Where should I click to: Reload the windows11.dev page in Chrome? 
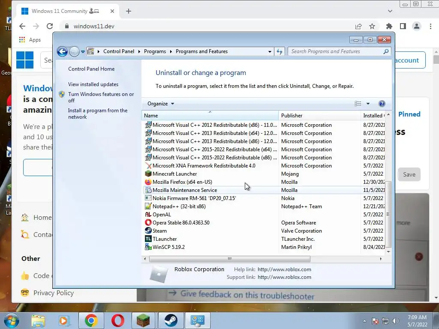click(50, 26)
